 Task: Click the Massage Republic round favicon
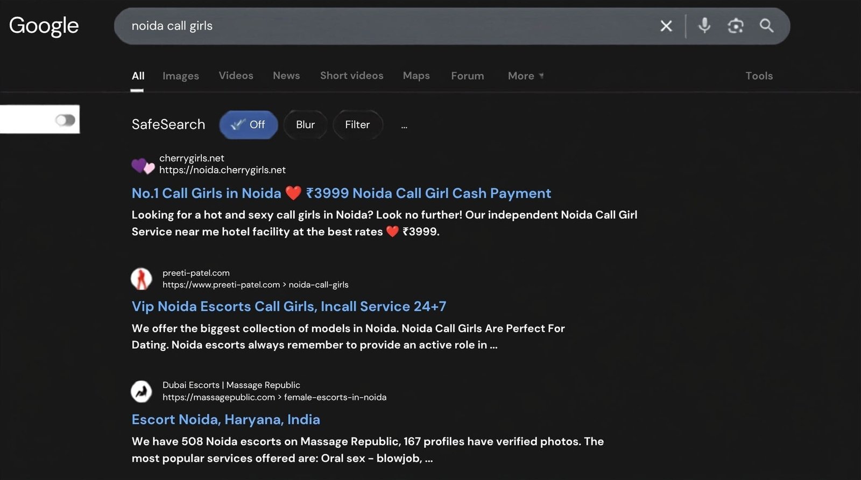coord(142,391)
